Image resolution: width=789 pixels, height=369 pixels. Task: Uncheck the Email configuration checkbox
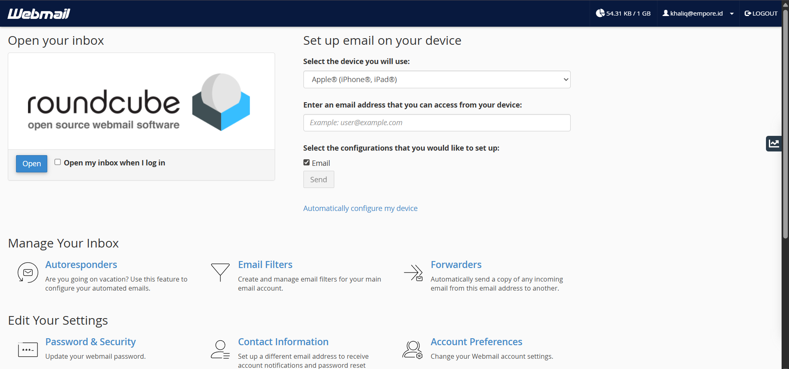point(306,163)
